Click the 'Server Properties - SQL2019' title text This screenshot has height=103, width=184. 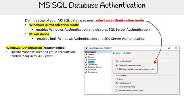(100, 48)
